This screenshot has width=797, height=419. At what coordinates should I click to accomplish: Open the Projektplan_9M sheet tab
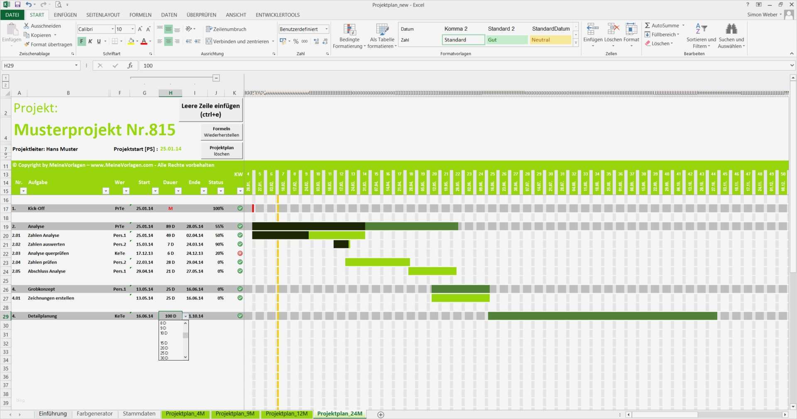235,414
